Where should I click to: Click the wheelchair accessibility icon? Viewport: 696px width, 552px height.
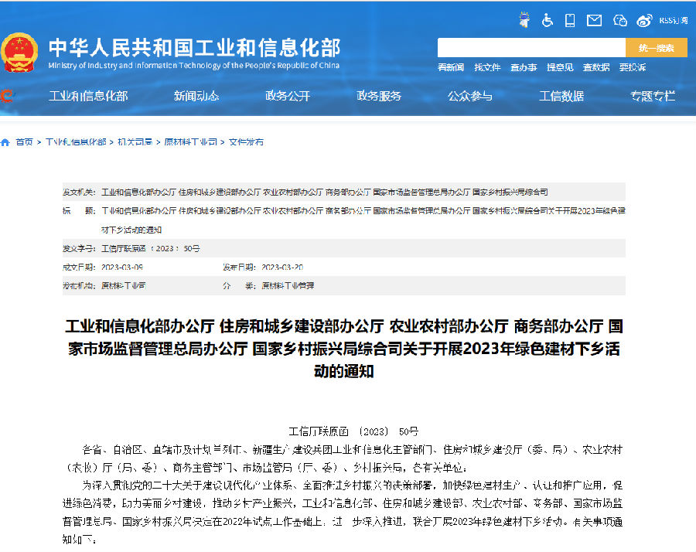click(548, 20)
